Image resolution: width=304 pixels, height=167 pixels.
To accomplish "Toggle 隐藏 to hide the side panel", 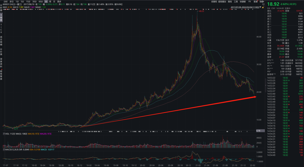I will point(262,1).
